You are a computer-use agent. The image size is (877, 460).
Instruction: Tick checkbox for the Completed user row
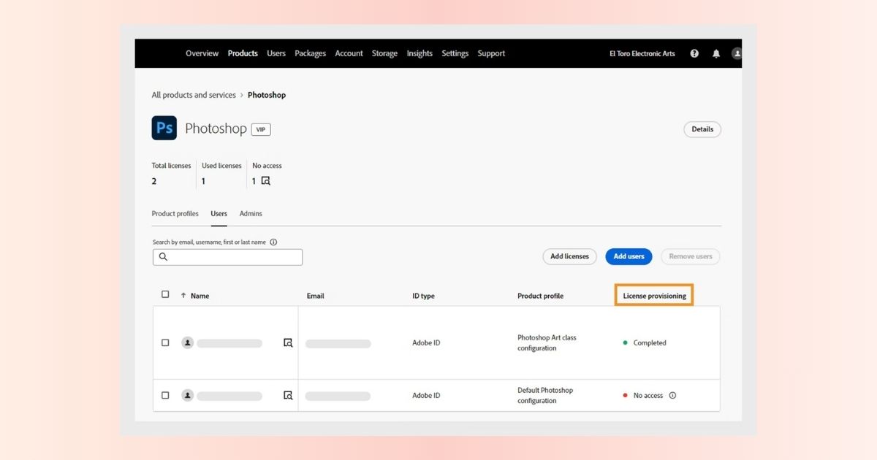[x=165, y=342]
